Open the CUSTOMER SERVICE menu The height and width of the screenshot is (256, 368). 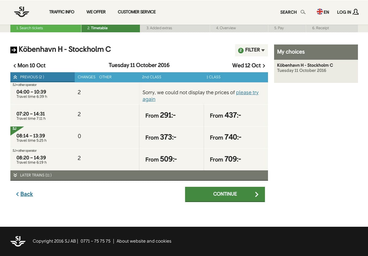[x=137, y=12]
